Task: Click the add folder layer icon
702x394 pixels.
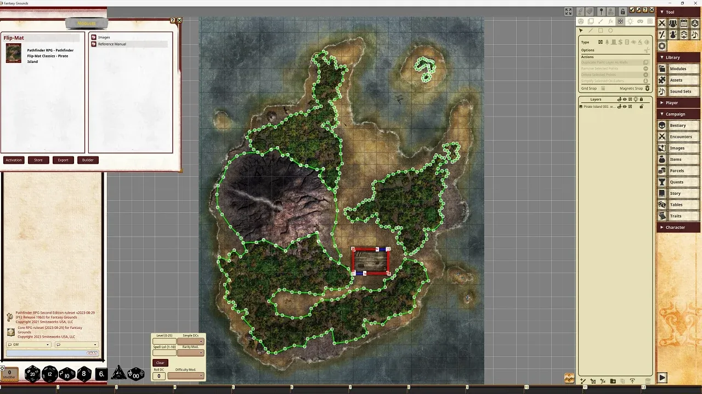Action: coord(613,381)
